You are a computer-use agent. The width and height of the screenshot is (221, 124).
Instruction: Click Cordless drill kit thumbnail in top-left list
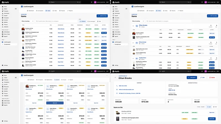coord(23,29)
